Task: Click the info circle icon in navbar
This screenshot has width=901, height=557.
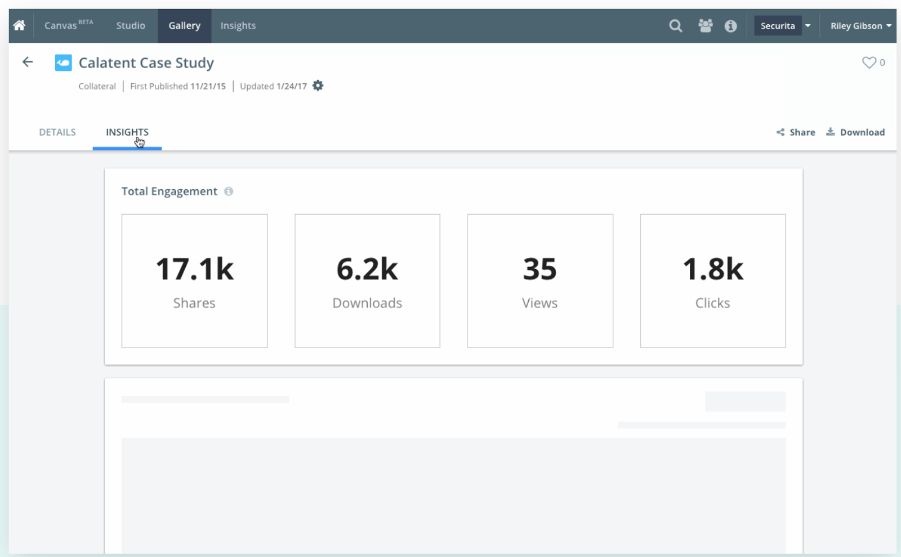Action: [730, 26]
